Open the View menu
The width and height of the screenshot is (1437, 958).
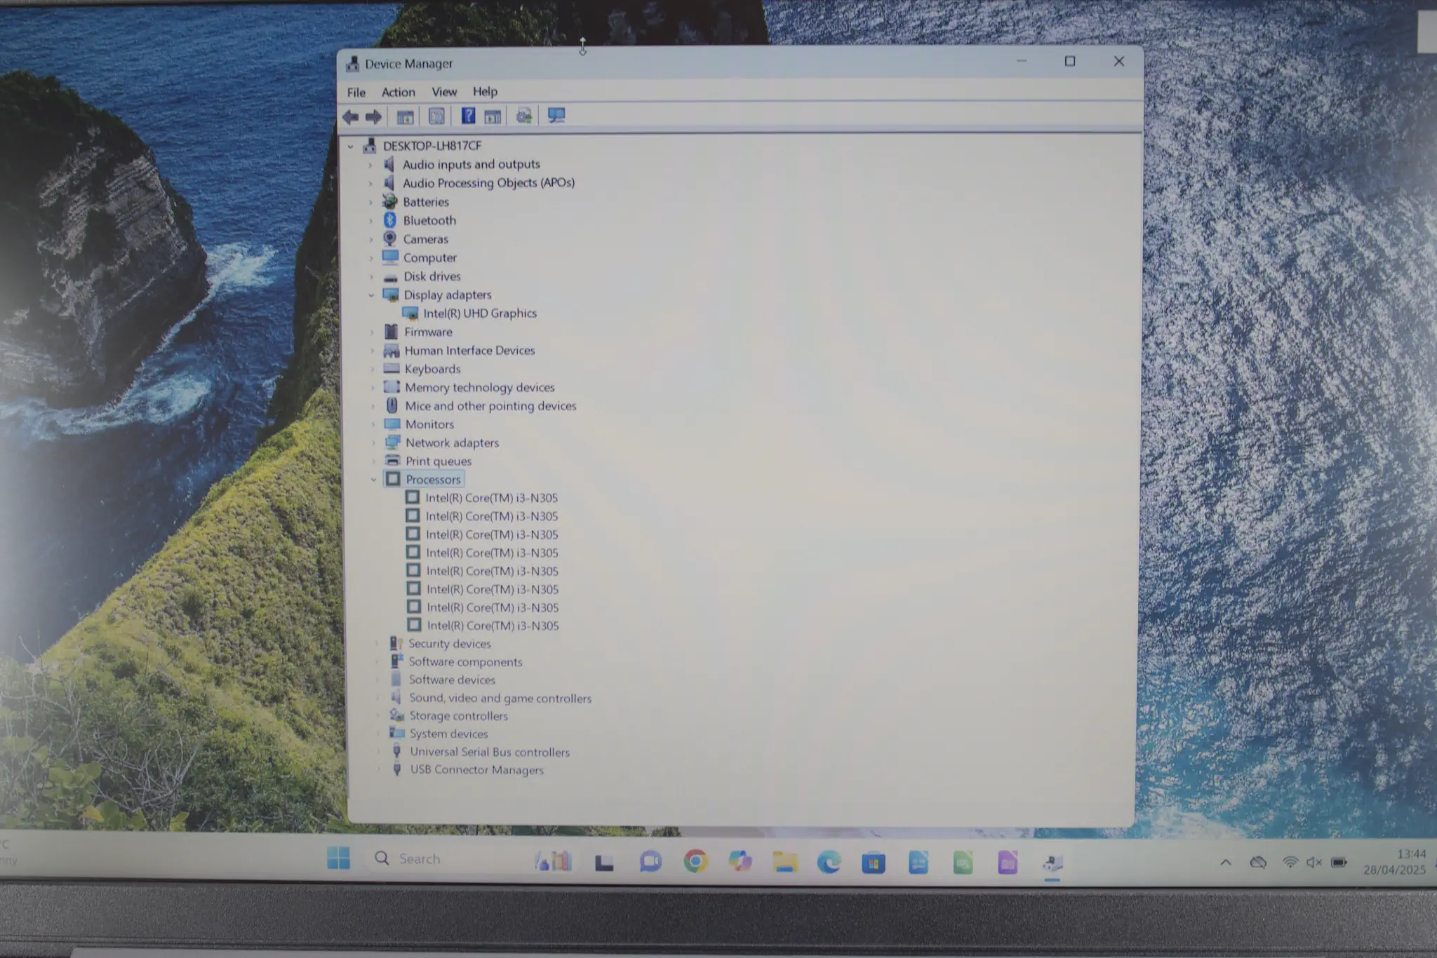(x=444, y=92)
